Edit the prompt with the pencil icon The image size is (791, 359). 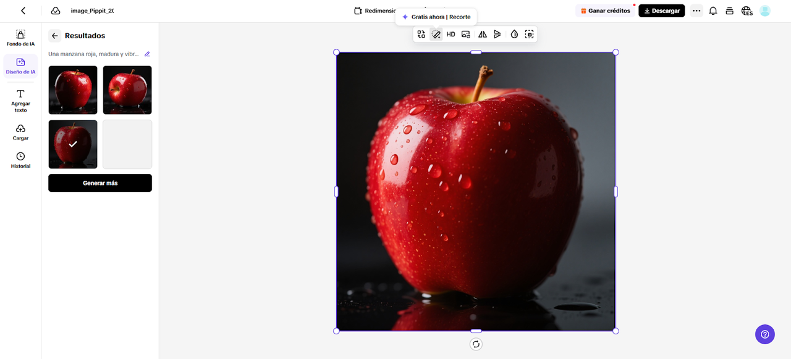pos(147,54)
